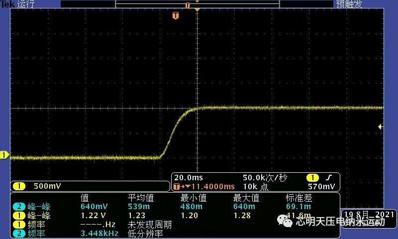Click the channel 1 badge in the 频率 row
This screenshot has height=239, width=398.
click(19, 225)
